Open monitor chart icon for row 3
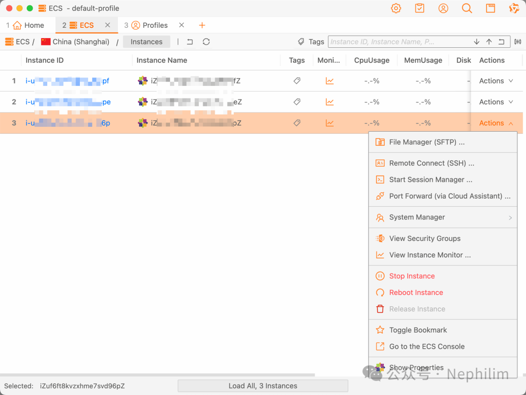The width and height of the screenshot is (526, 395). 330,123
